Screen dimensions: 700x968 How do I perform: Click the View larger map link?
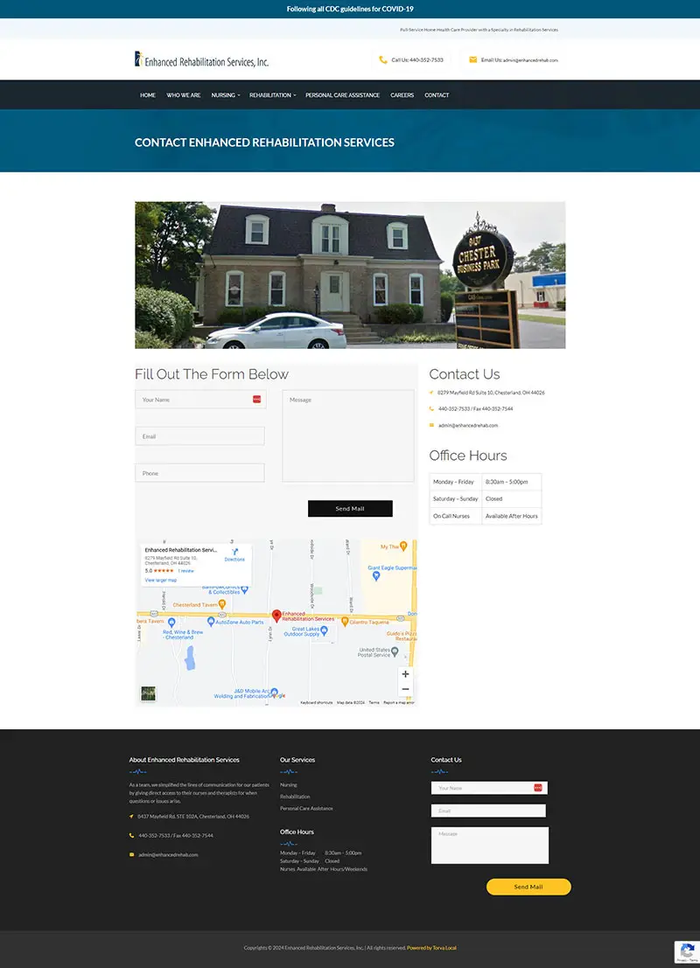(160, 580)
